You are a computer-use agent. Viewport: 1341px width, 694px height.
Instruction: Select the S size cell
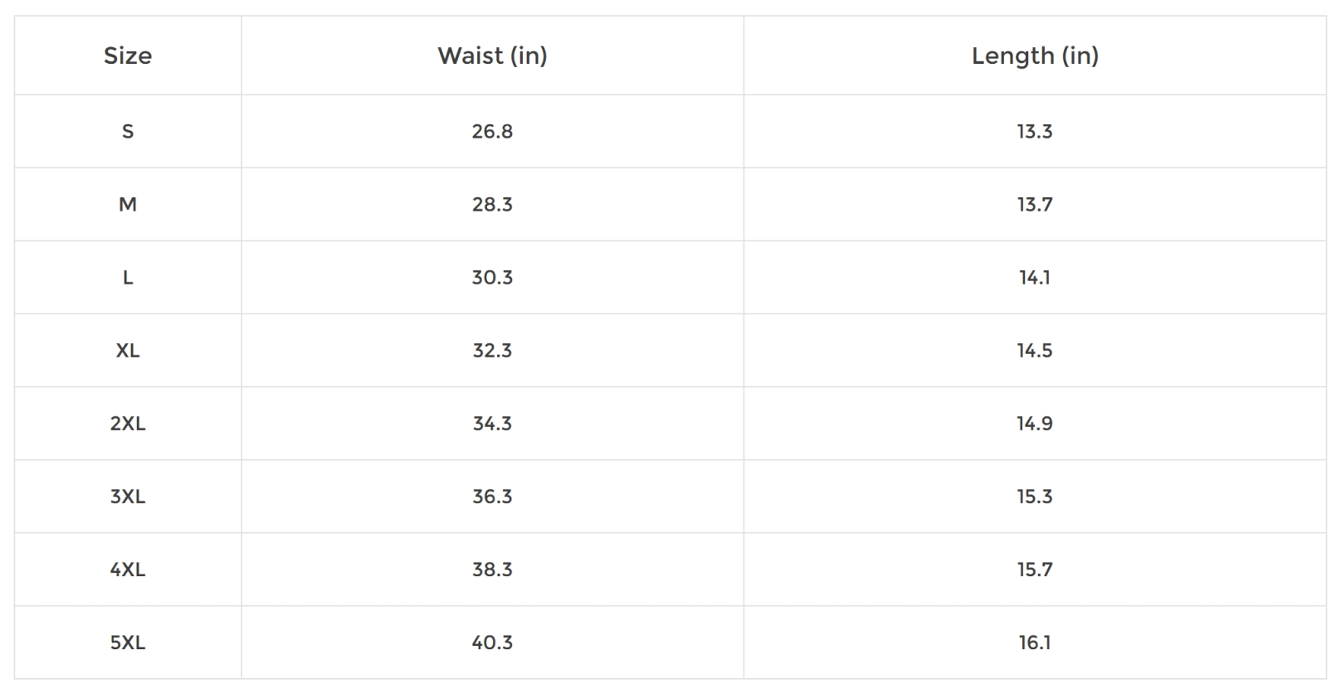[x=128, y=131]
